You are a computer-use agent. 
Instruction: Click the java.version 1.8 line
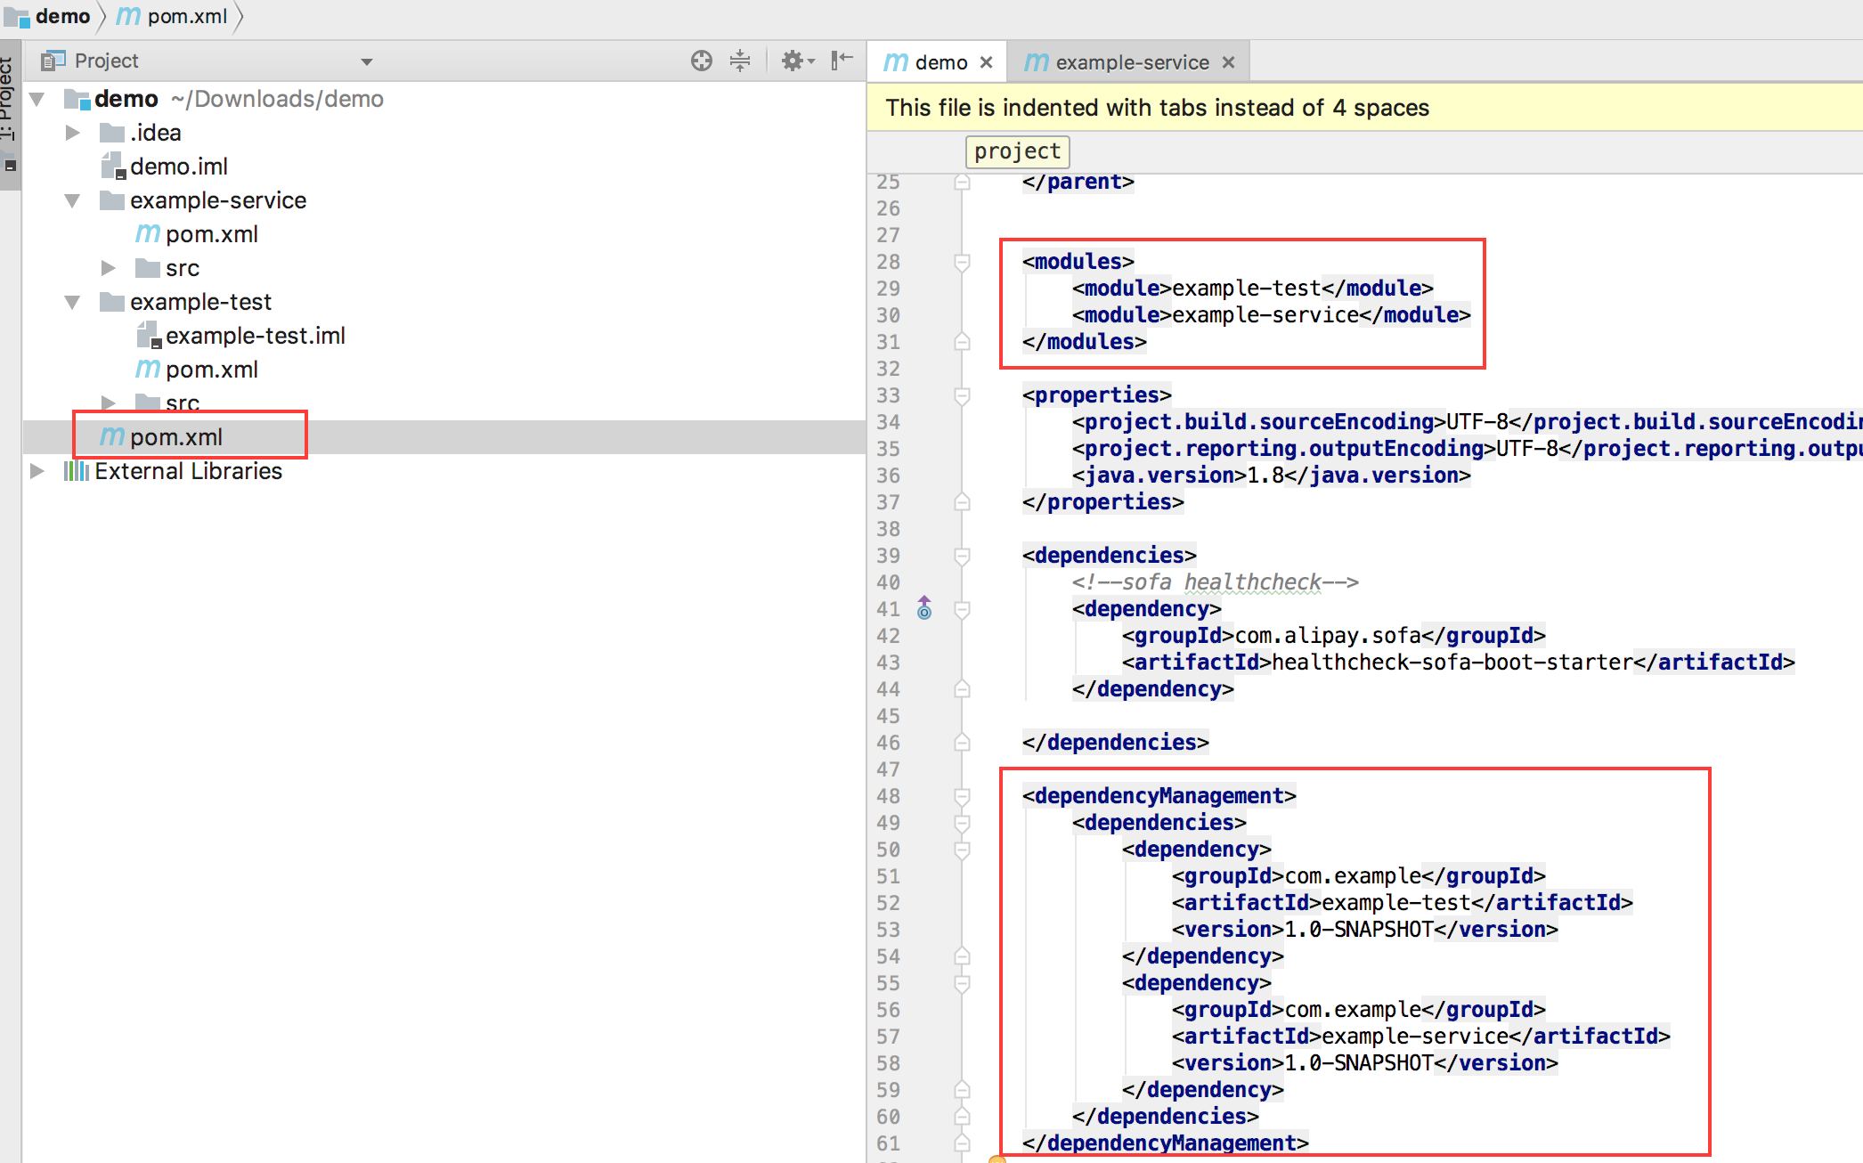click(x=1271, y=476)
